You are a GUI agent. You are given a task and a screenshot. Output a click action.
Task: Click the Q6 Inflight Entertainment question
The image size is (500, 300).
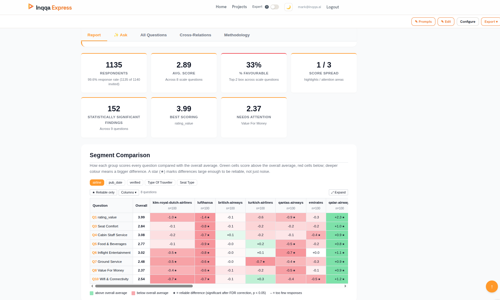click(111, 253)
